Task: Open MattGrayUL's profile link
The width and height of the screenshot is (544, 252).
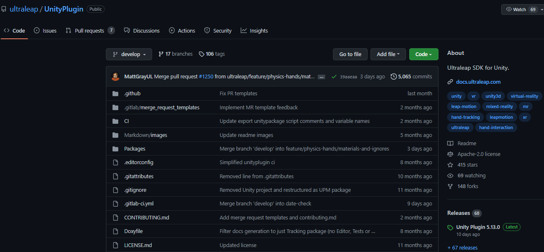Action: pyautogui.click(x=138, y=76)
